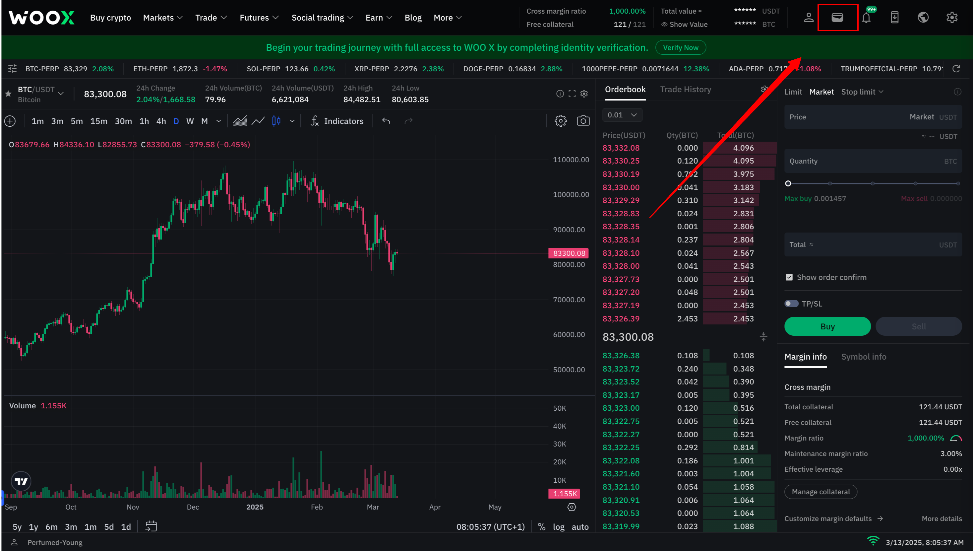Image resolution: width=973 pixels, height=551 pixels.
Task: Expand the Social trading menu
Action: [x=322, y=17]
